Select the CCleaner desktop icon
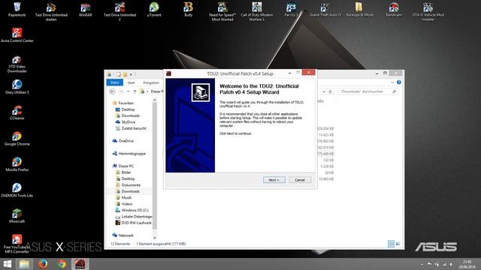Image resolution: width=481 pixels, height=270 pixels. coord(17,112)
